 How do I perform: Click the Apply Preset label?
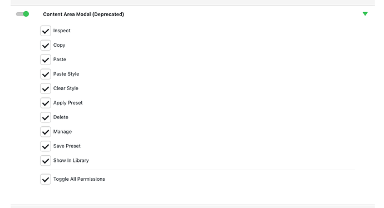point(68,103)
